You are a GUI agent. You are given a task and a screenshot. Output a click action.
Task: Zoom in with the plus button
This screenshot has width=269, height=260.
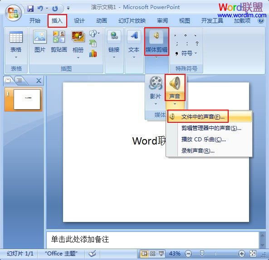(241, 254)
